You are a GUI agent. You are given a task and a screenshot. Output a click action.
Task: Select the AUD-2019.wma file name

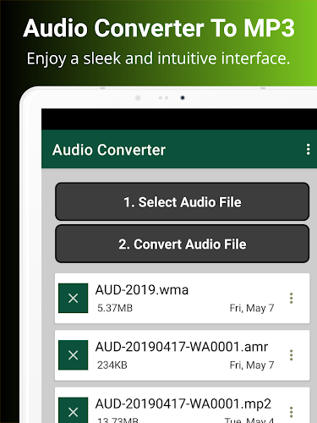[142, 290]
